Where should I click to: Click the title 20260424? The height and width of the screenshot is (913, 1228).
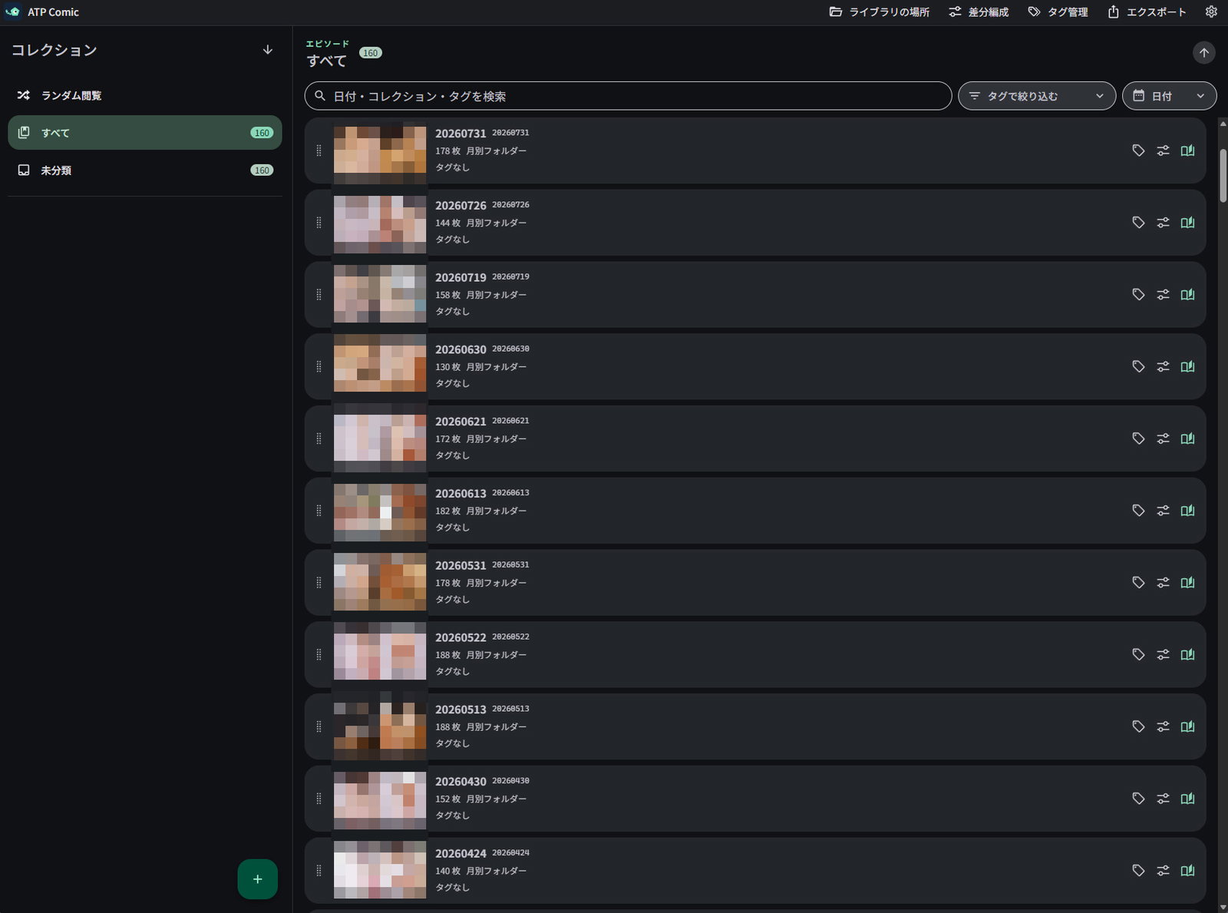point(460,853)
